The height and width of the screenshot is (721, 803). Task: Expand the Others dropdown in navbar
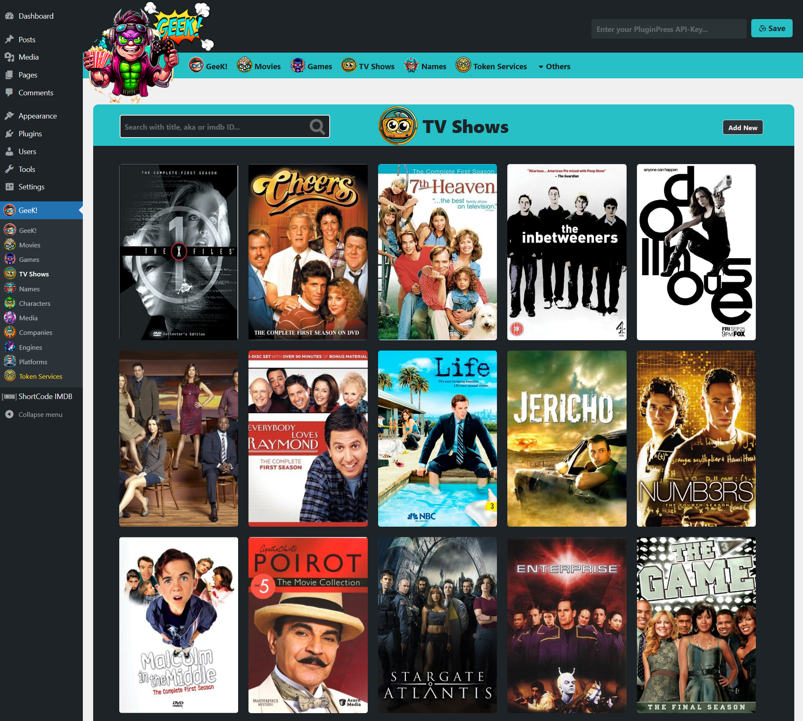coord(554,67)
